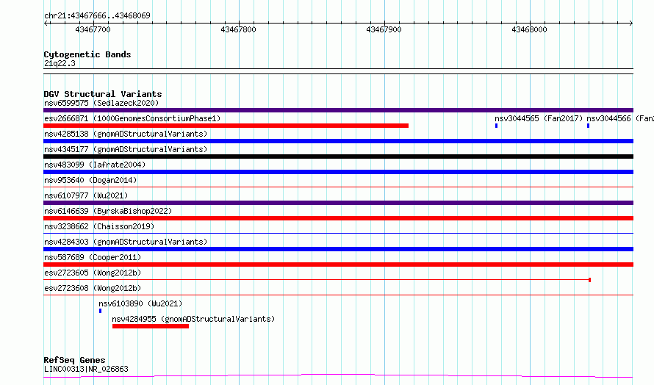This screenshot has width=654, height=385.
Task: Select the red nsv587689 variant bar
Action: (338, 265)
